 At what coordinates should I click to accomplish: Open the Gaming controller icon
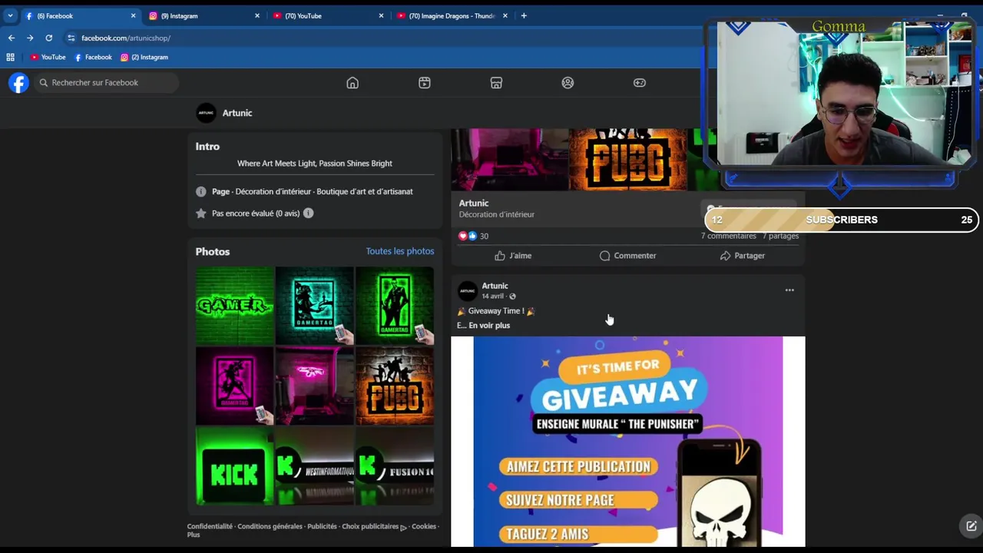(x=640, y=83)
